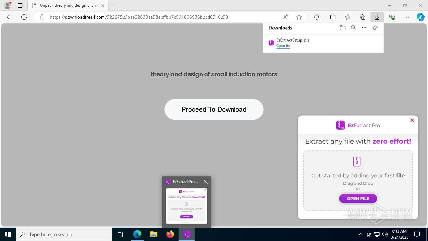Open a new tab
This screenshot has height=241, width=428.
tap(114, 5)
